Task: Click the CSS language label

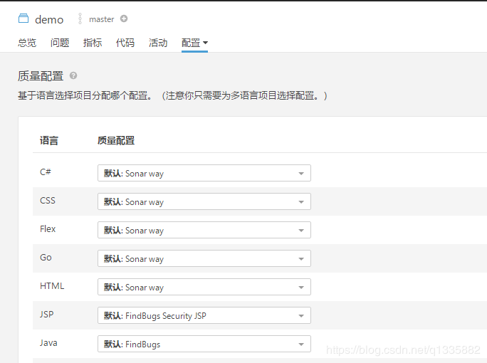Action: 48,200
